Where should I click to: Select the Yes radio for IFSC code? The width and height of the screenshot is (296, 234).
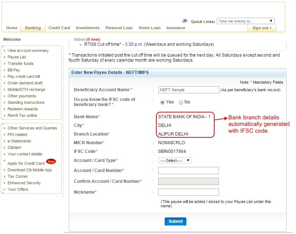162,102
